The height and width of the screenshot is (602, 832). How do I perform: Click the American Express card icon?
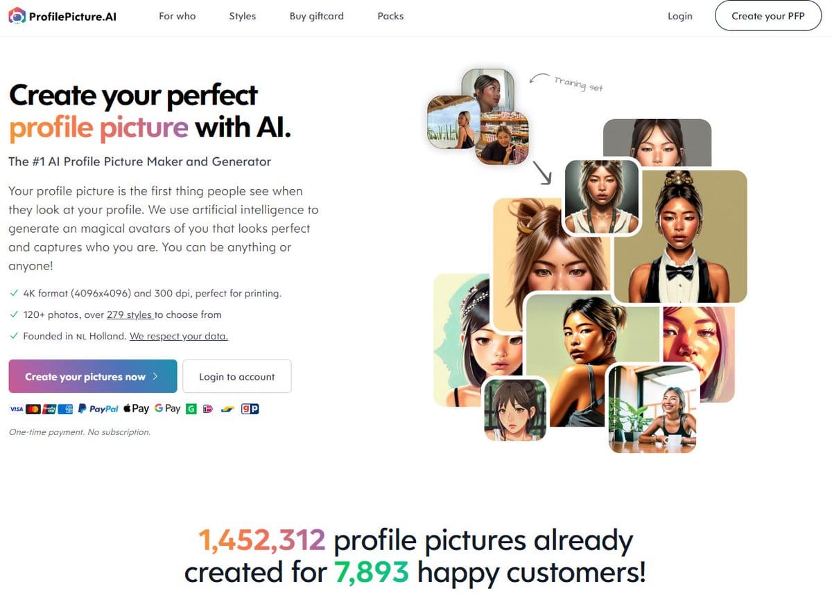(x=66, y=409)
